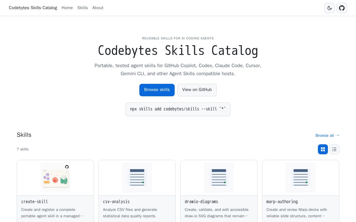The image size is (356, 222).
Task: Open the csv-analysis title
Action: click(x=116, y=202)
